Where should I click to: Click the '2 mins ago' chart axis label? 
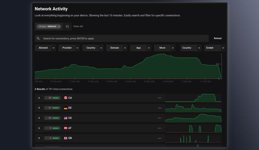168,81
